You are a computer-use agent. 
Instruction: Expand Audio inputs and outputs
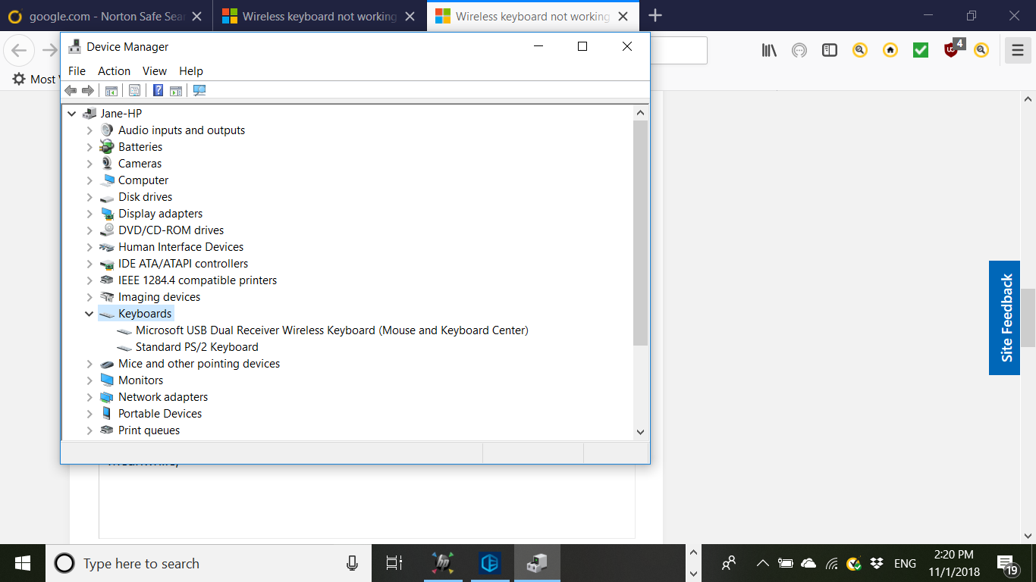pos(89,130)
